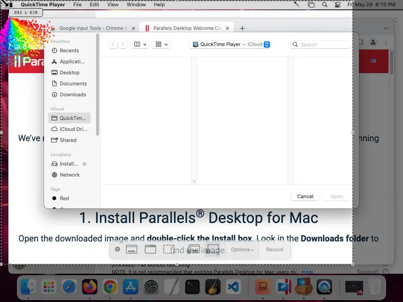Open the Window menu

pos(136,5)
